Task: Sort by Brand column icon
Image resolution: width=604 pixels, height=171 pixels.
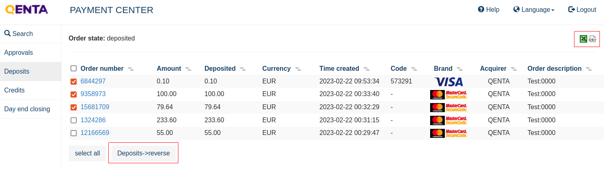Action: (x=459, y=69)
